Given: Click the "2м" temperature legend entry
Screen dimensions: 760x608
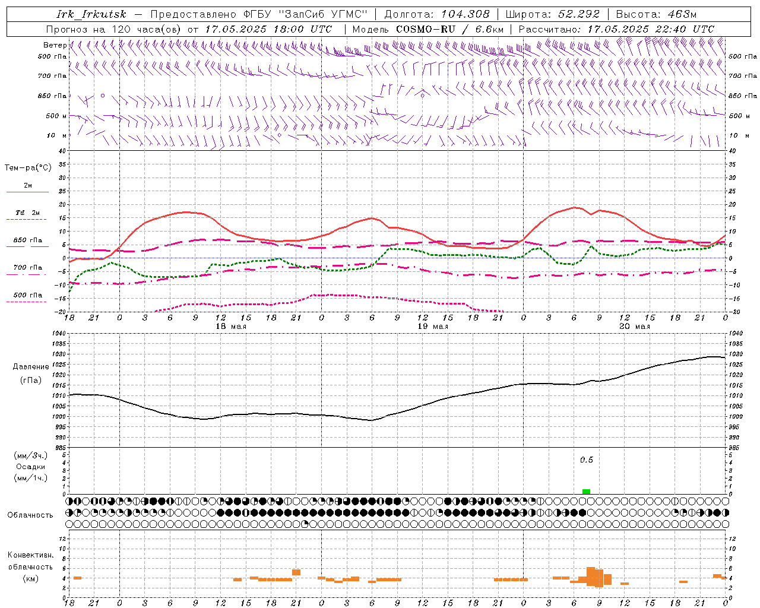Looking at the screenshot, I should point(28,186).
